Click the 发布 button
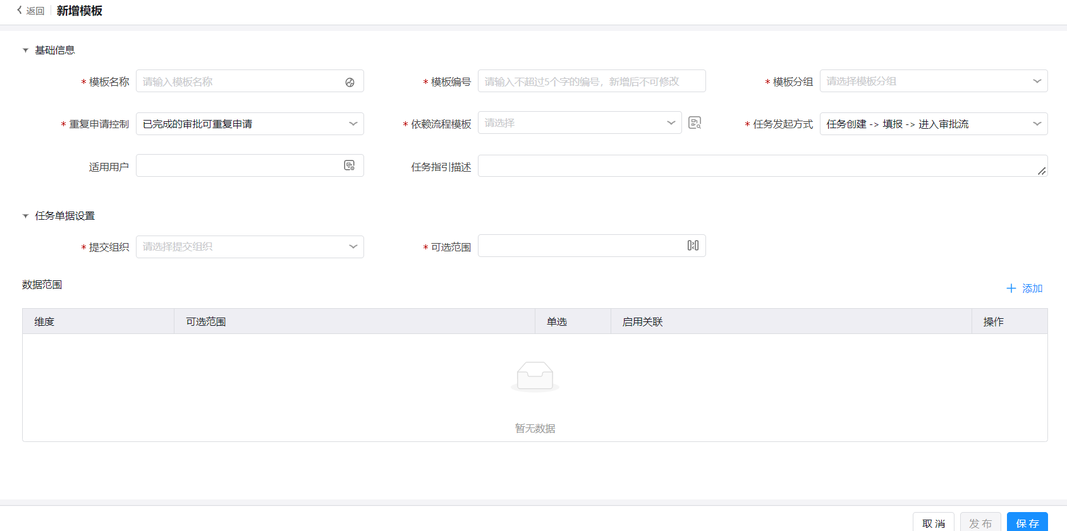The image size is (1067, 531). point(980,523)
